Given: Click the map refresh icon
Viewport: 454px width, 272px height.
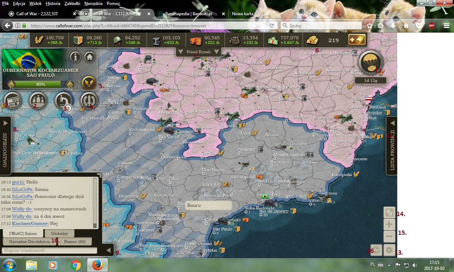Looking at the screenshot, I should pyautogui.click(x=376, y=250).
